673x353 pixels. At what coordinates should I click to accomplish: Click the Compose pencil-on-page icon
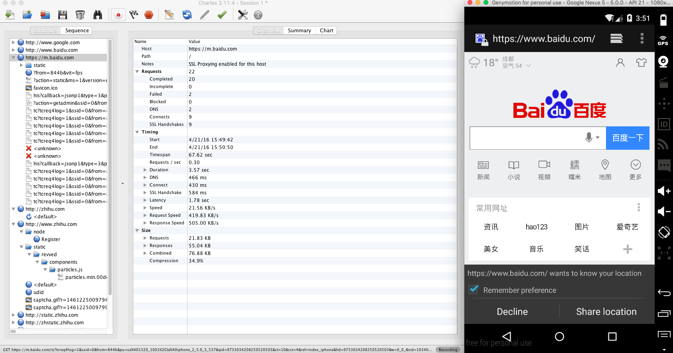pyautogui.click(x=169, y=15)
